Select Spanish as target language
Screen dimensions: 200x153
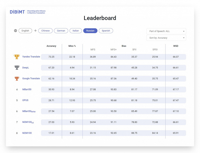click(x=106, y=31)
